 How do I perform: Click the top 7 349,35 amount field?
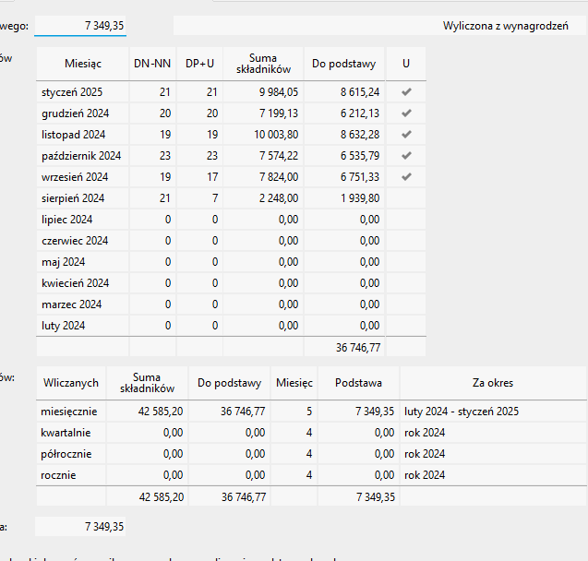[x=80, y=26]
